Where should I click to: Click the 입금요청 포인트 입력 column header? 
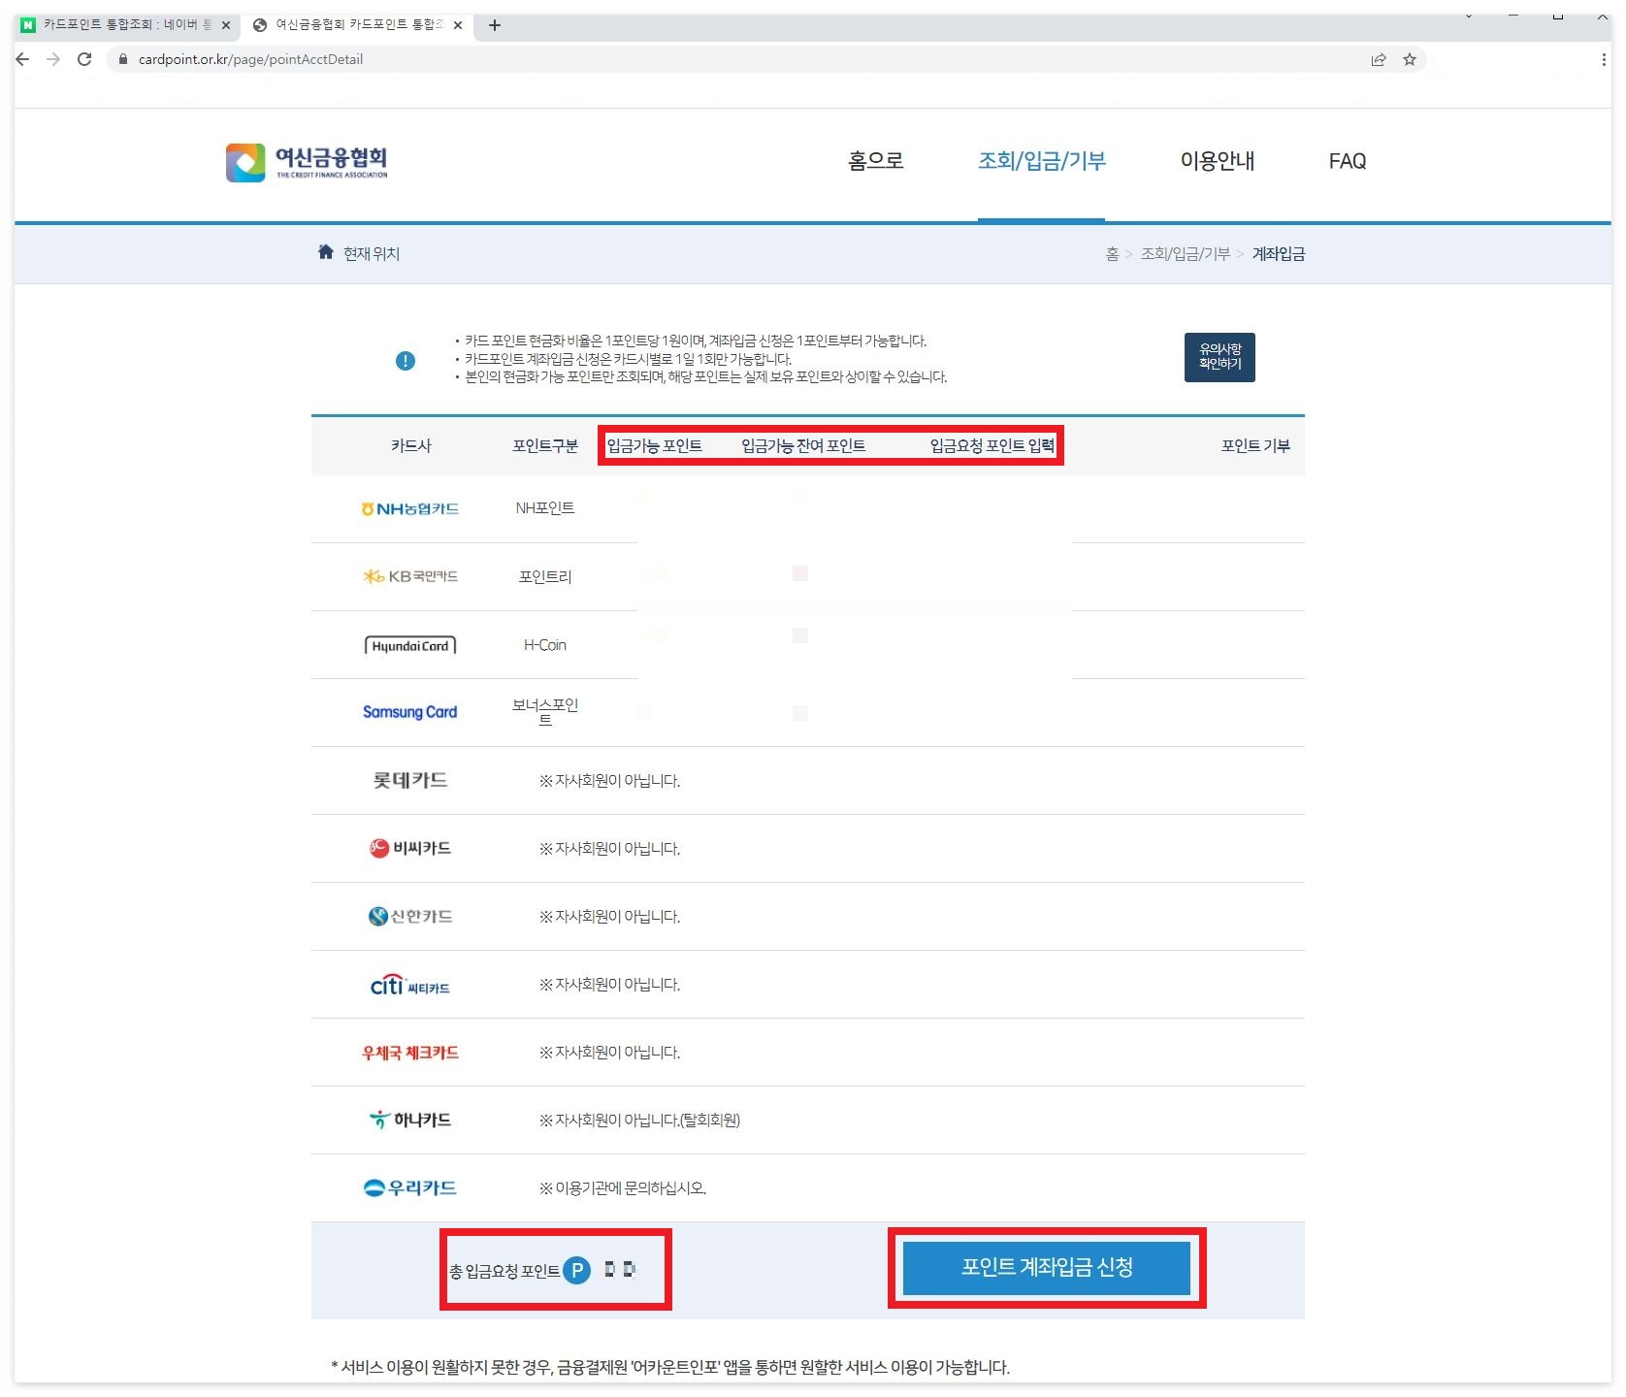click(x=992, y=446)
